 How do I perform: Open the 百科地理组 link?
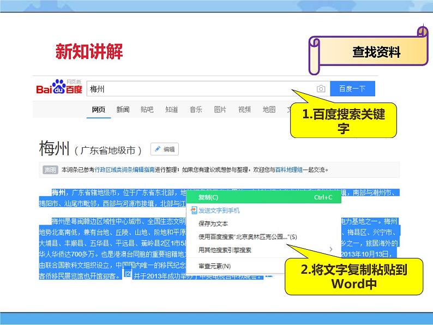pos(289,170)
